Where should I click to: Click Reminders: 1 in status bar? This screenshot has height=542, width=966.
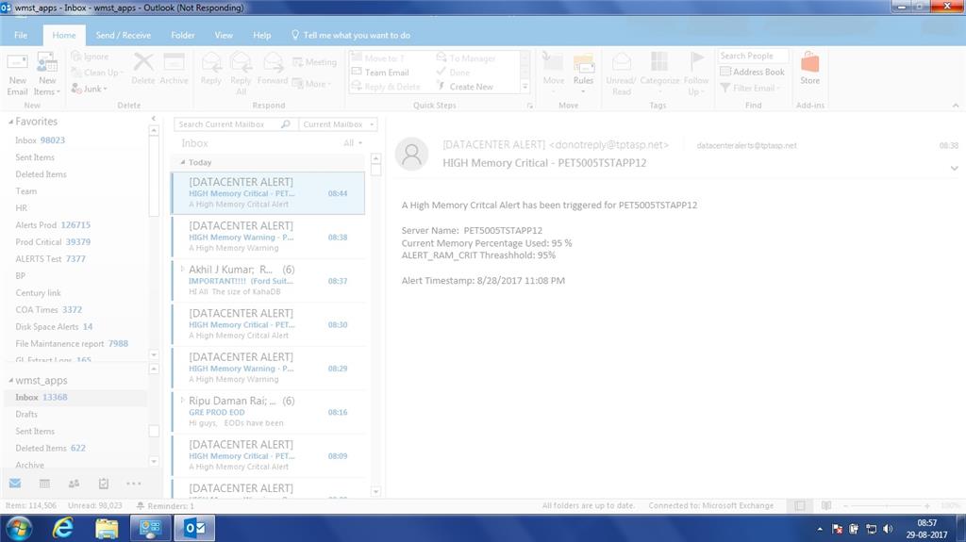[165, 505]
